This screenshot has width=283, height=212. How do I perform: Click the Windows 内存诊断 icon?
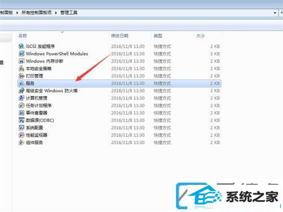click(x=22, y=61)
